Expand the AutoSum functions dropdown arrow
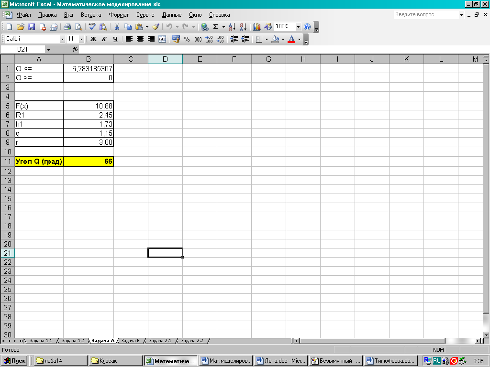Image resolution: width=490 pixels, height=367 pixels. click(x=223, y=27)
